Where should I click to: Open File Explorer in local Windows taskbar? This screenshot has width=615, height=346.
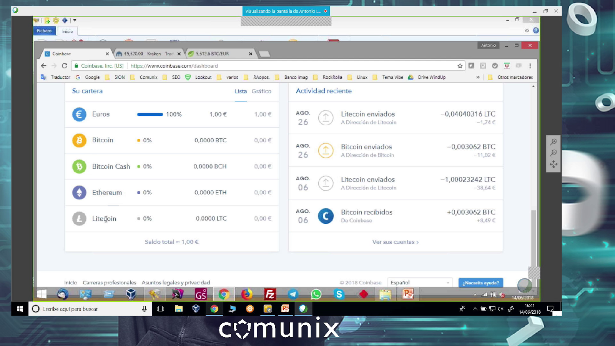(x=179, y=309)
